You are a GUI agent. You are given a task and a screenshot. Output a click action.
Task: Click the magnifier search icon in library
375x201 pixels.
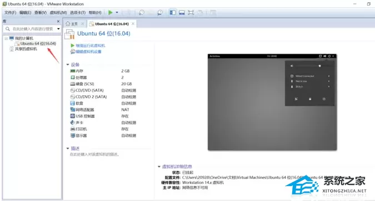pyautogui.click(x=8, y=29)
